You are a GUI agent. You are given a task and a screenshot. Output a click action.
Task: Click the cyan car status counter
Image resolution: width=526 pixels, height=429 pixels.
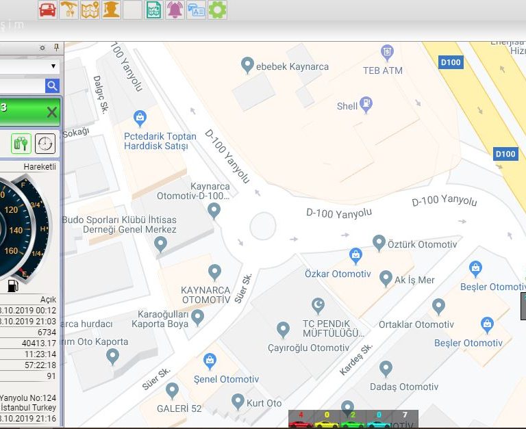(379, 419)
